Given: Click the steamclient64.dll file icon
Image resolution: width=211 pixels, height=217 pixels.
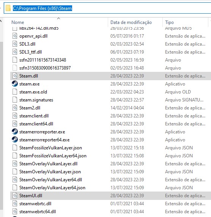Looking at the screenshot, I should click(x=15, y=124).
